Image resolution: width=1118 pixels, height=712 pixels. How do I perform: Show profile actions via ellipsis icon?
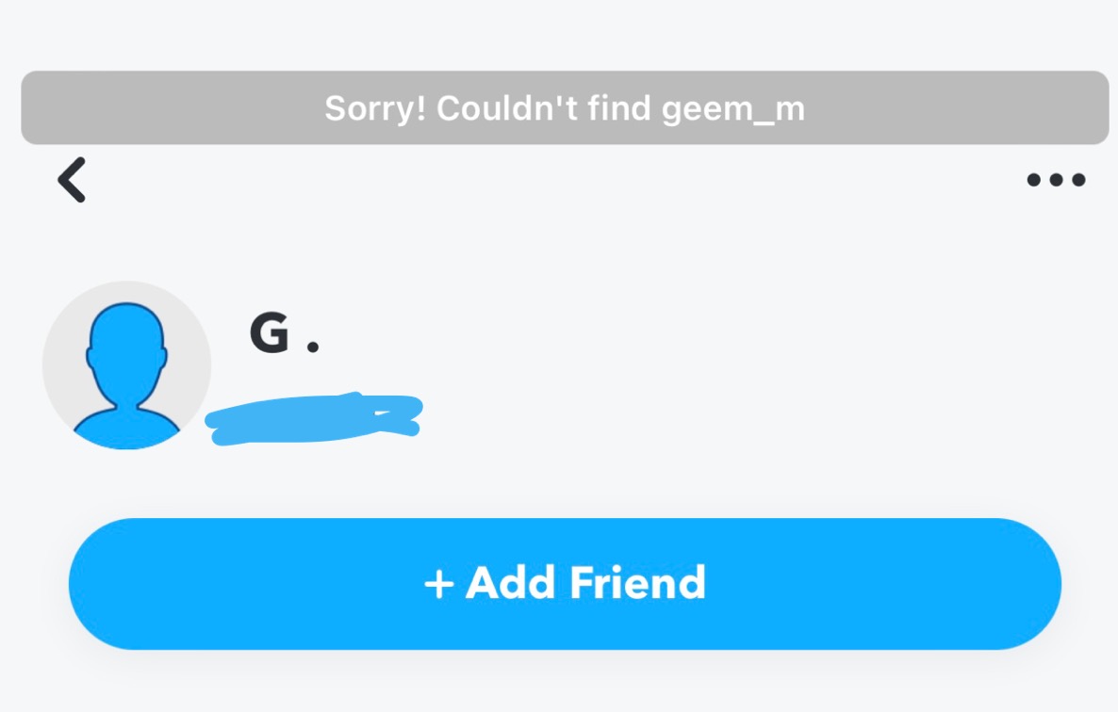[x=1056, y=180]
